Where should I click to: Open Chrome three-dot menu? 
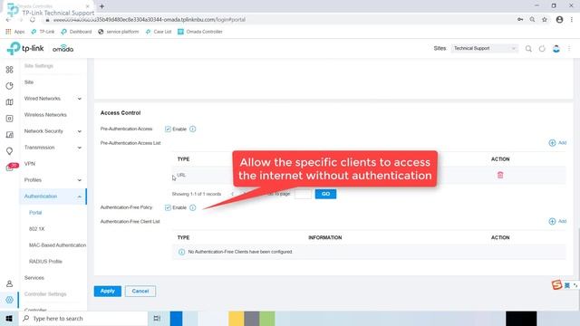[x=572, y=20]
